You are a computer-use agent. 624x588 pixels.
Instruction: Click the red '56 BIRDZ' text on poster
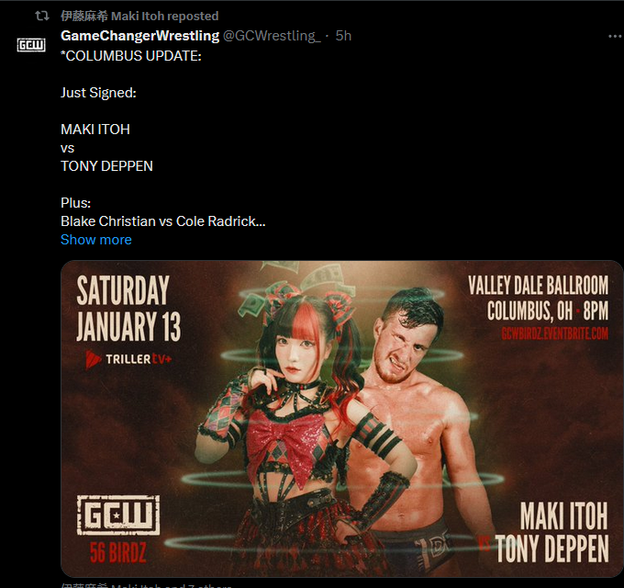click(x=117, y=553)
